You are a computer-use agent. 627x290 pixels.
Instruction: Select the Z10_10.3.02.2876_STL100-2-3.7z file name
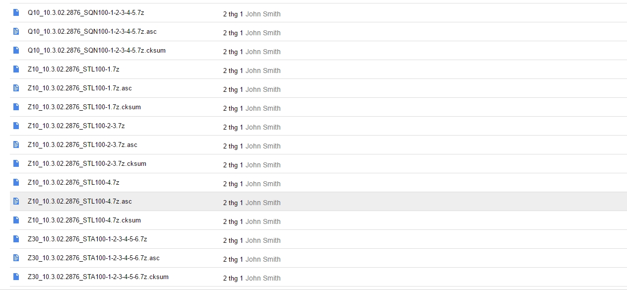click(76, 126)
